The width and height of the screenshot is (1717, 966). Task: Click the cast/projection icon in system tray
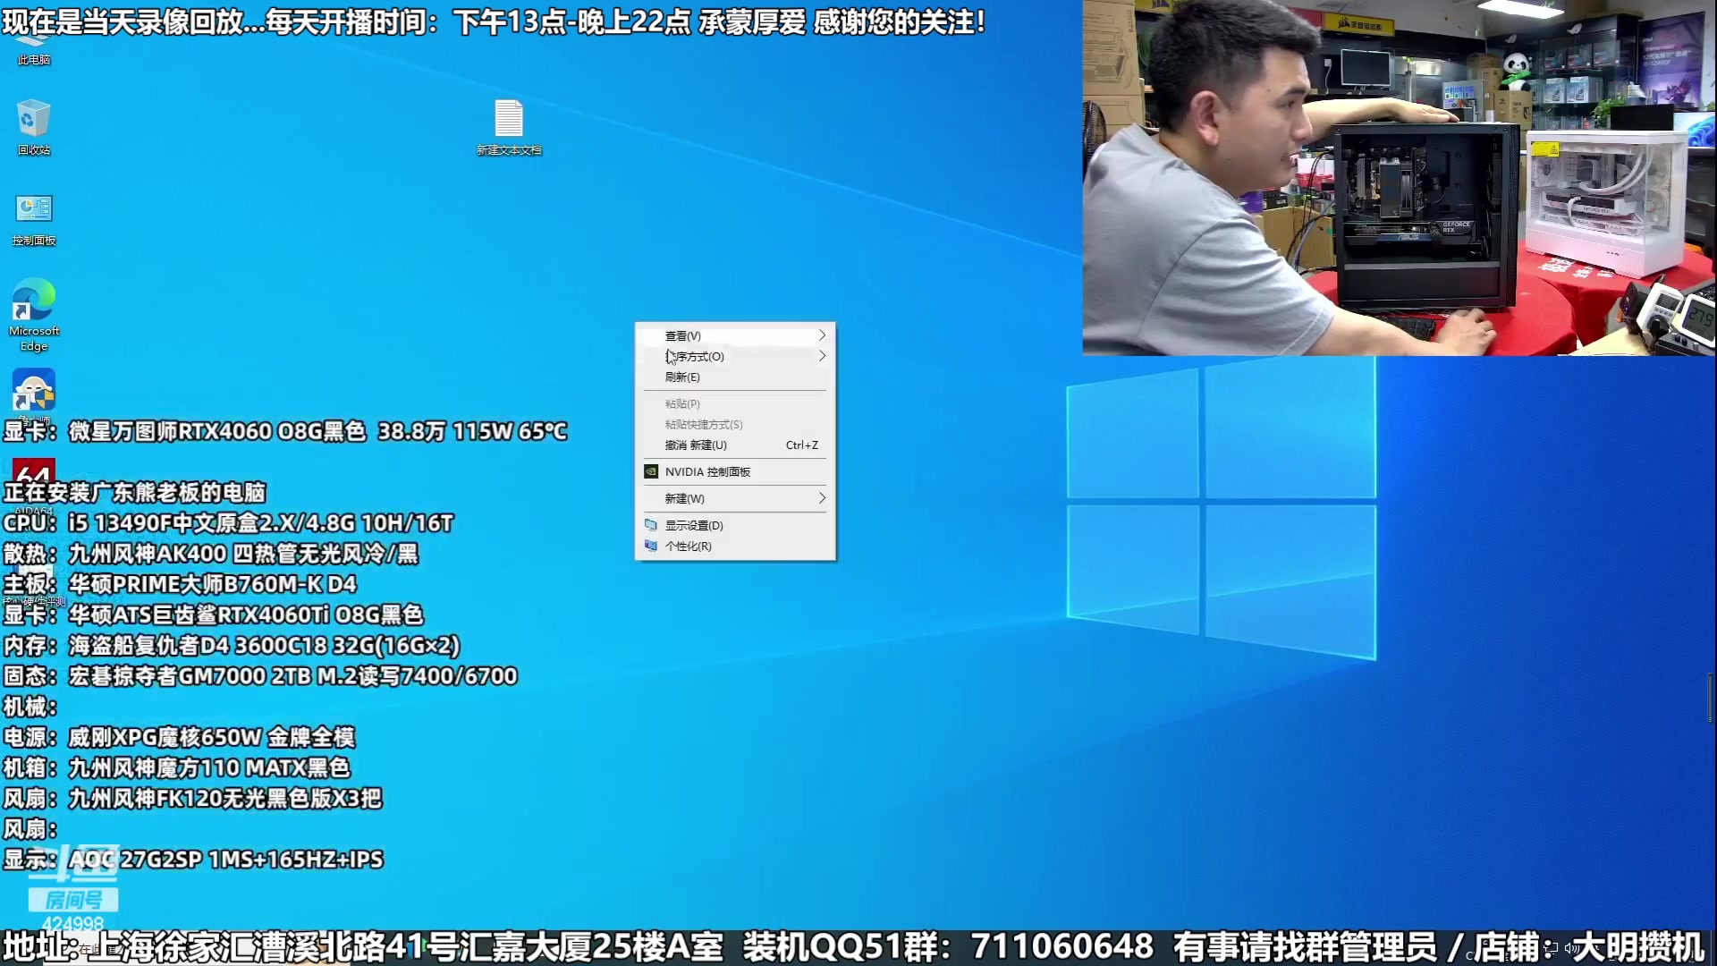tap(1551, 949)
